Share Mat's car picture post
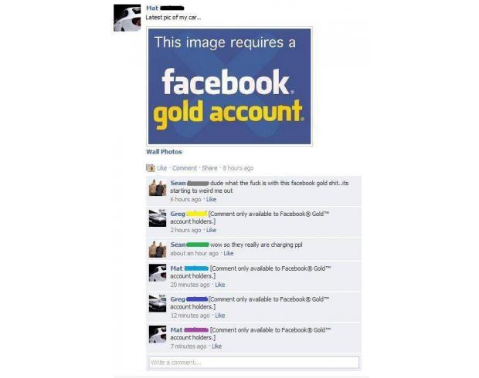Viewport: 479px width, 378px height. tap(209, 168)
